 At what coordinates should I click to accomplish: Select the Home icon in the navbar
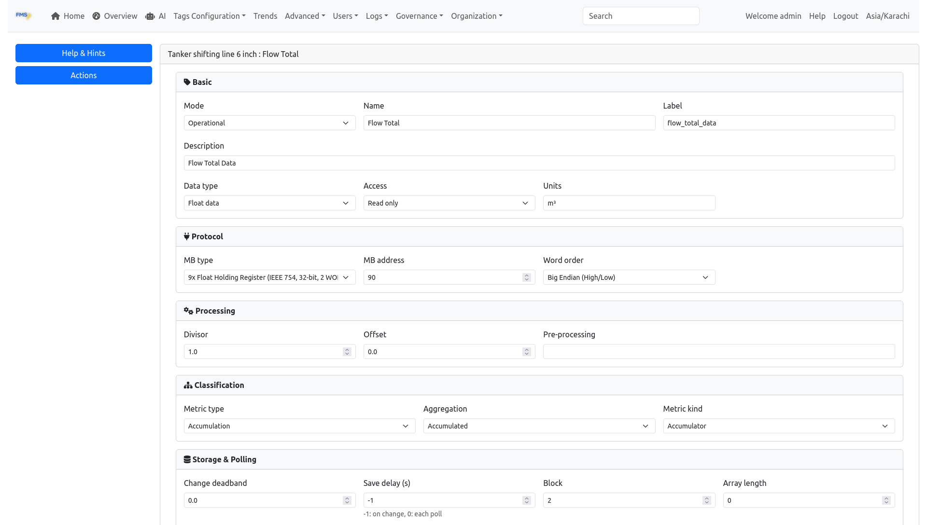point(56,15)
